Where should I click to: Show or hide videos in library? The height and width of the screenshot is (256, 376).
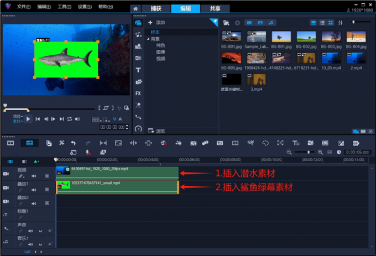point(249,23)
